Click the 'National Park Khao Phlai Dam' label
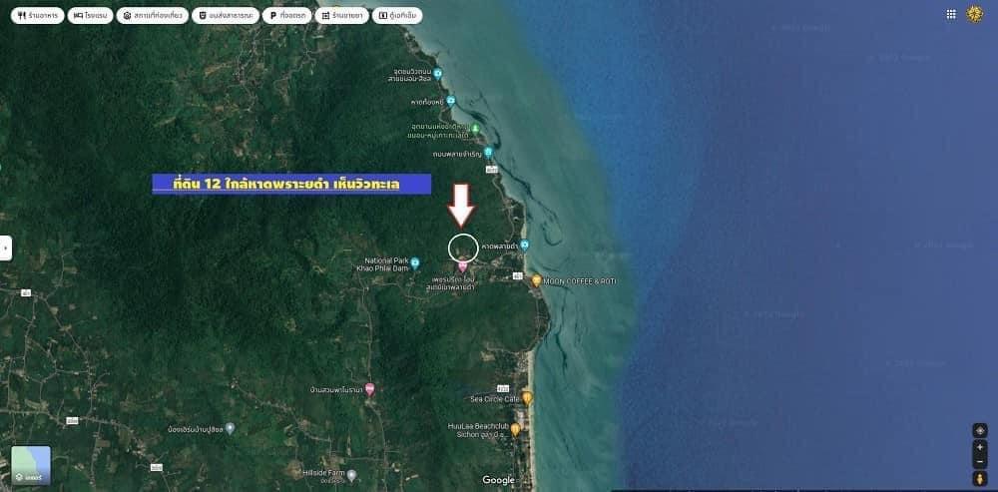Viewport: 998px width, 492px height. click(382, 264)
